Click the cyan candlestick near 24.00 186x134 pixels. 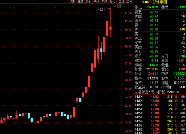coord(80,100)
